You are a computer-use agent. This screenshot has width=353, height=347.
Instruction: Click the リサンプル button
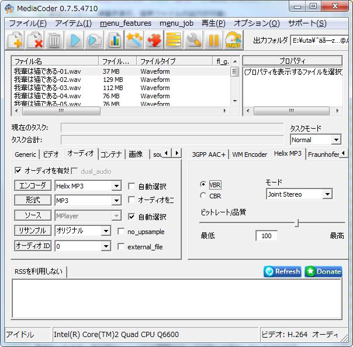coord(33,231)
